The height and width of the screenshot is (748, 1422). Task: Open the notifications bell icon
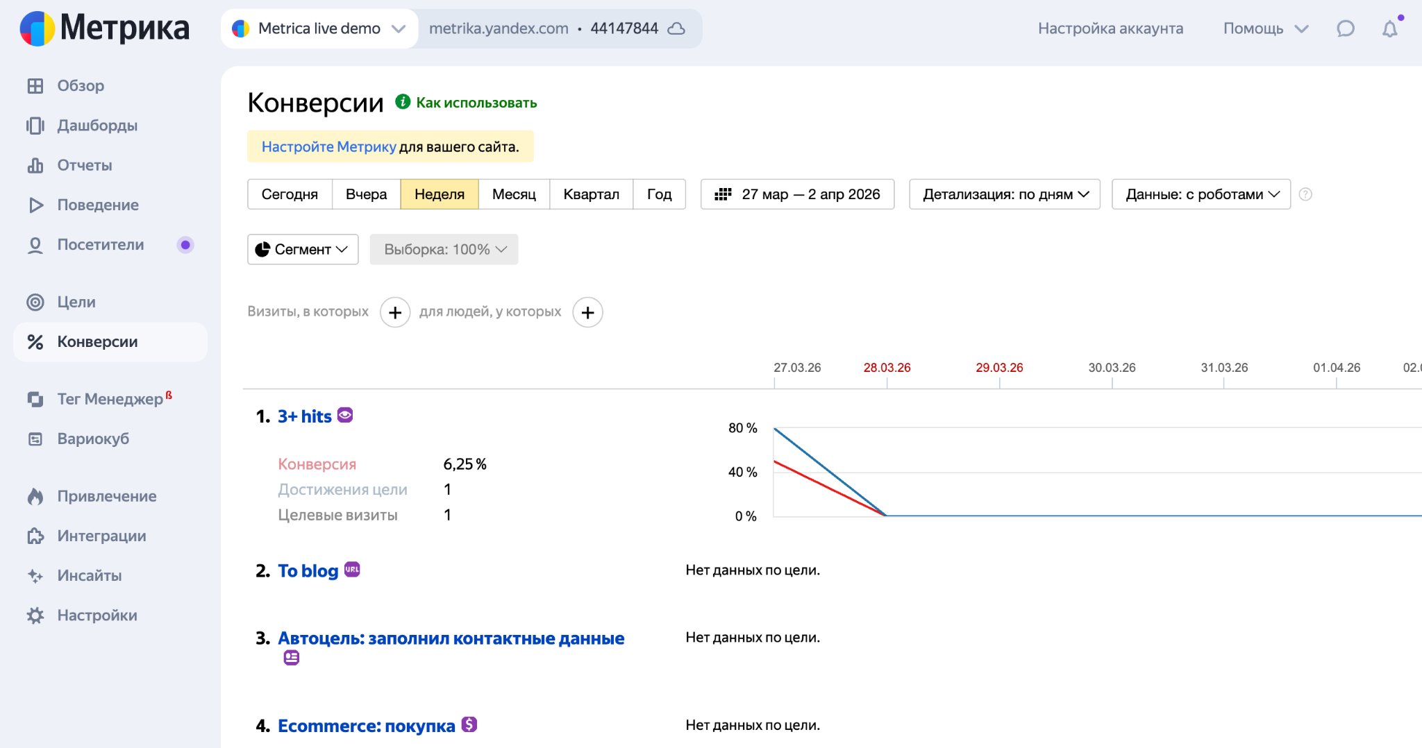pyautogui.click(x=1389, y=29)
